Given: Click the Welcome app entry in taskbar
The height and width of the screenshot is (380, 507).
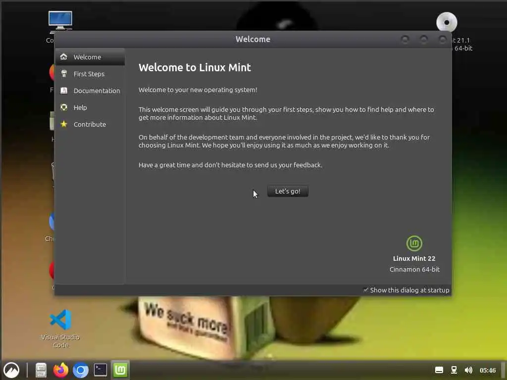Looking at the screenshot, I should click(120, 370).
